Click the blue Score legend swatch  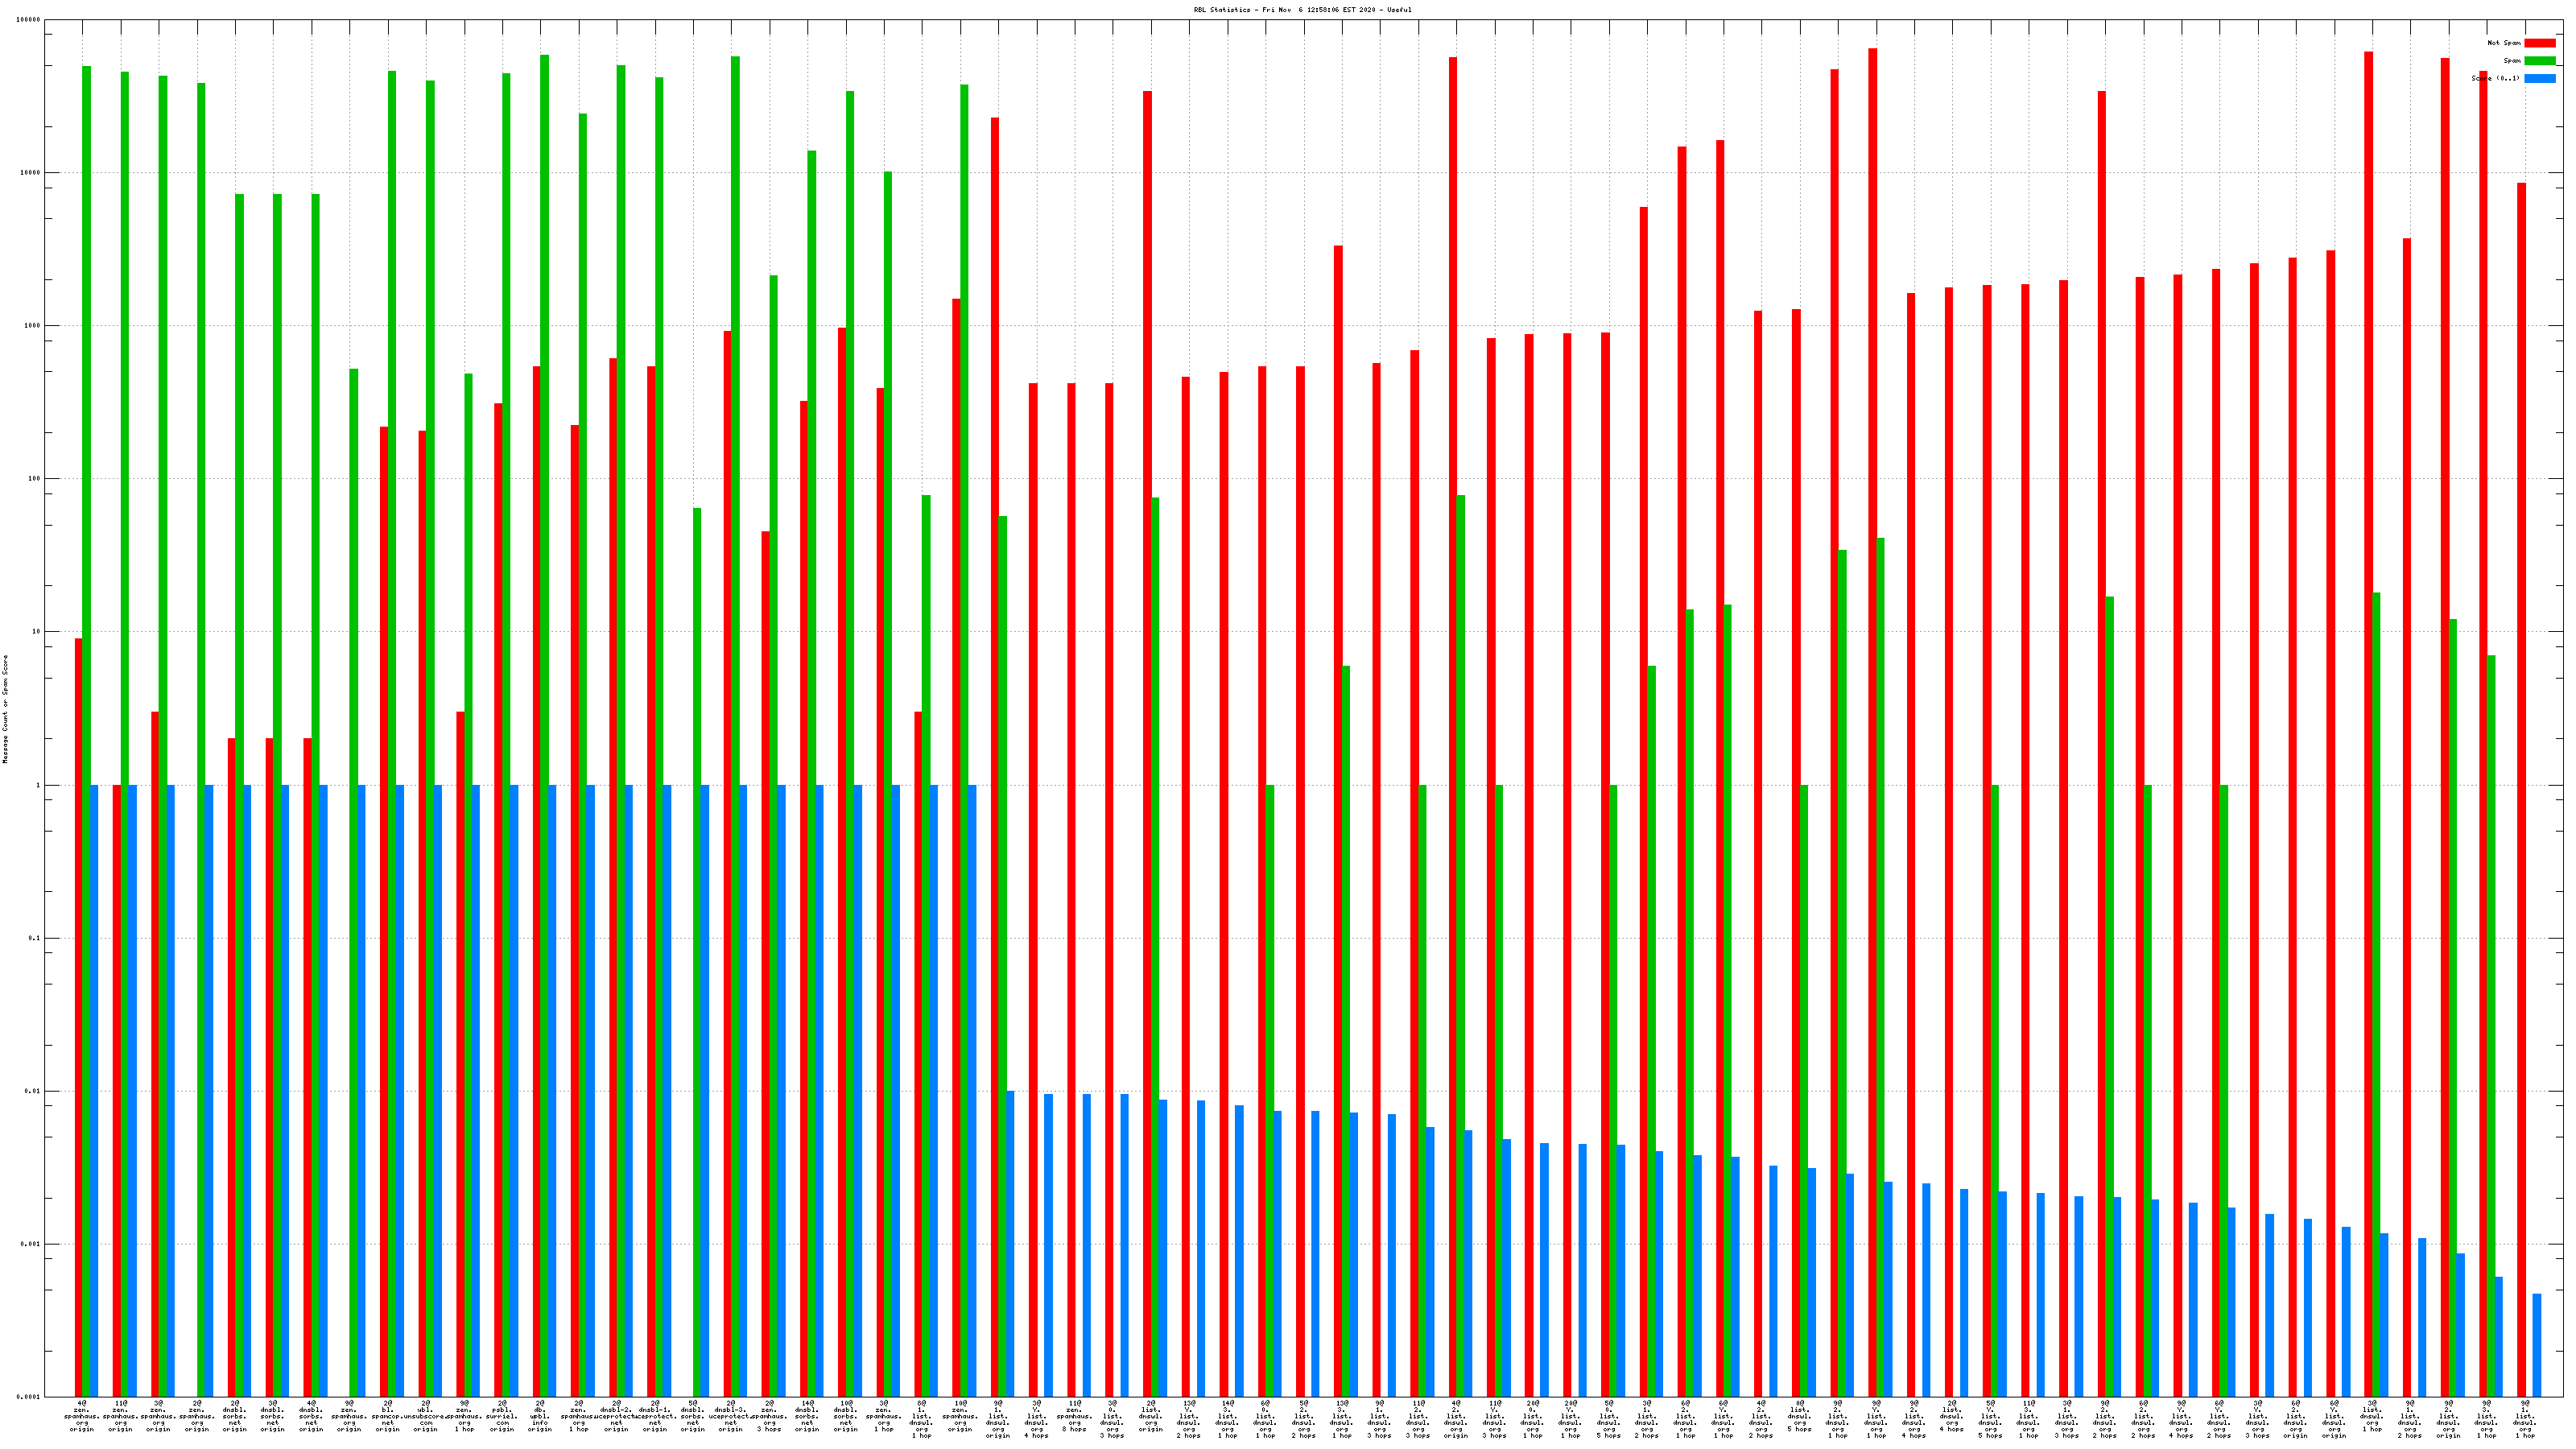click(2539, 78)
